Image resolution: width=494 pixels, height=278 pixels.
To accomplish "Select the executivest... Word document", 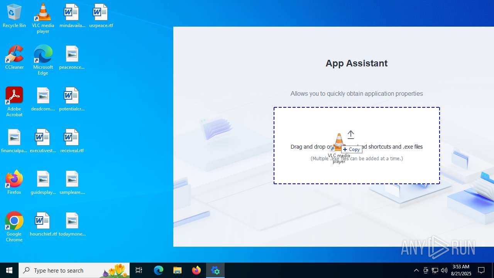I will point(43,141).
